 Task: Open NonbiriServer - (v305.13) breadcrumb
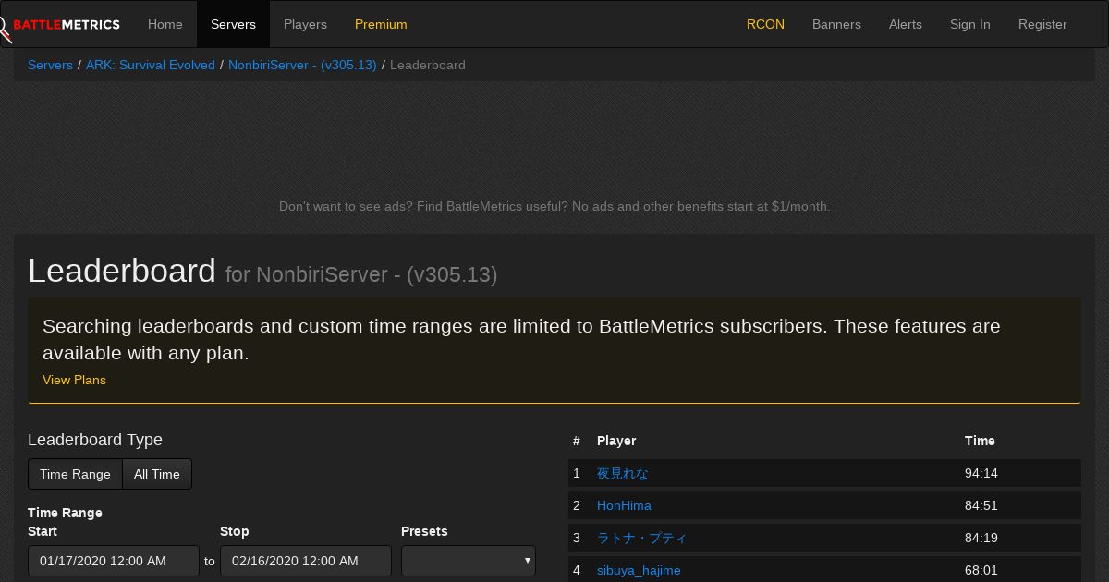coord(302,65)
